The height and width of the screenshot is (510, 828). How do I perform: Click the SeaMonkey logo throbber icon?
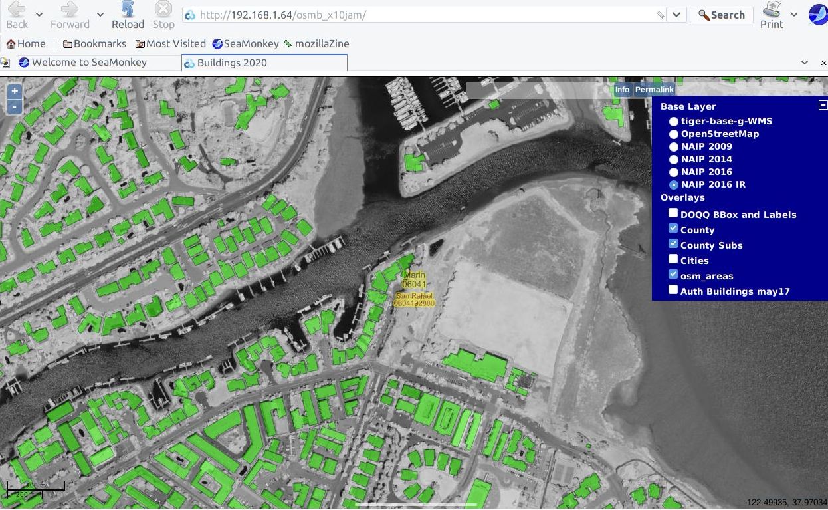click(x=817, y=15)
